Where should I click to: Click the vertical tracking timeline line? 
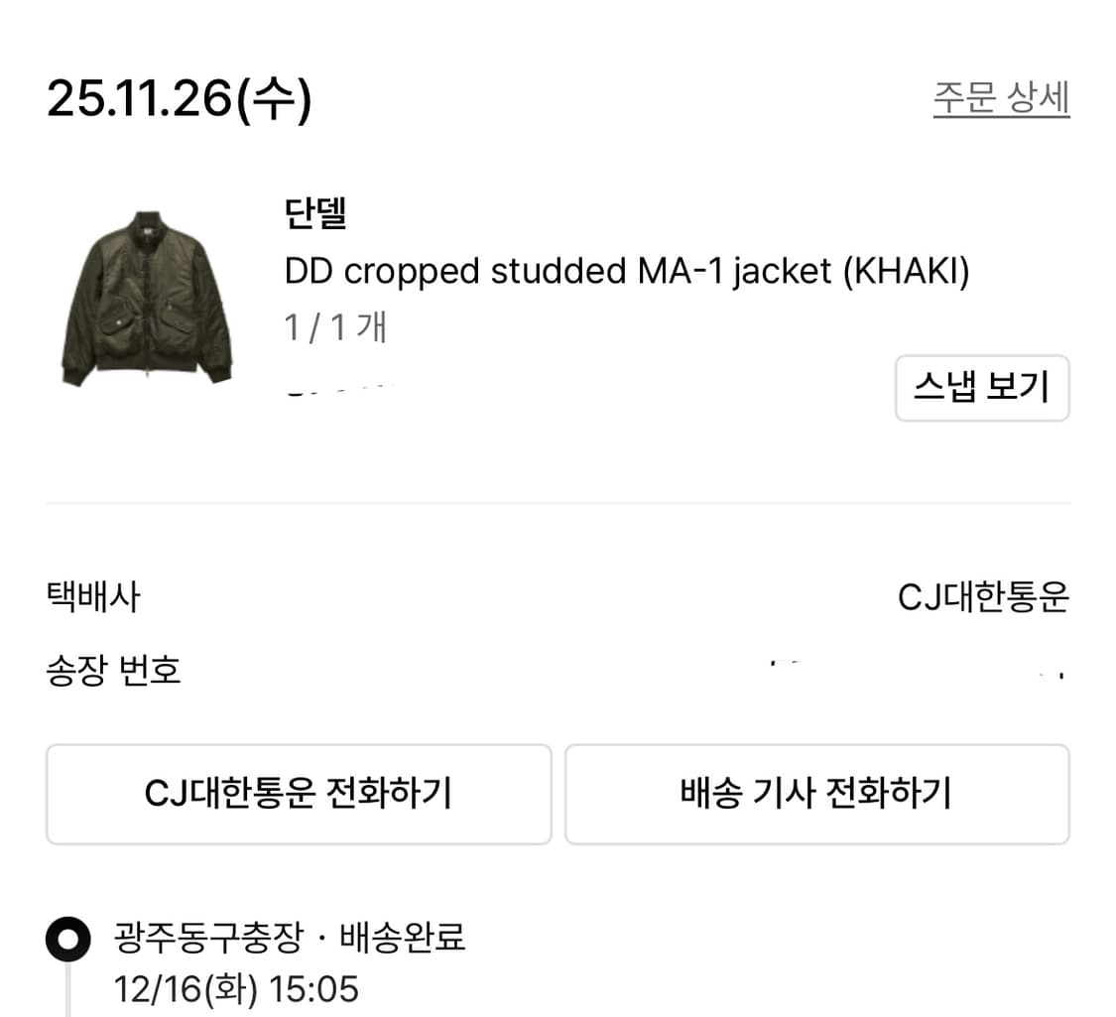[67, 1002]
